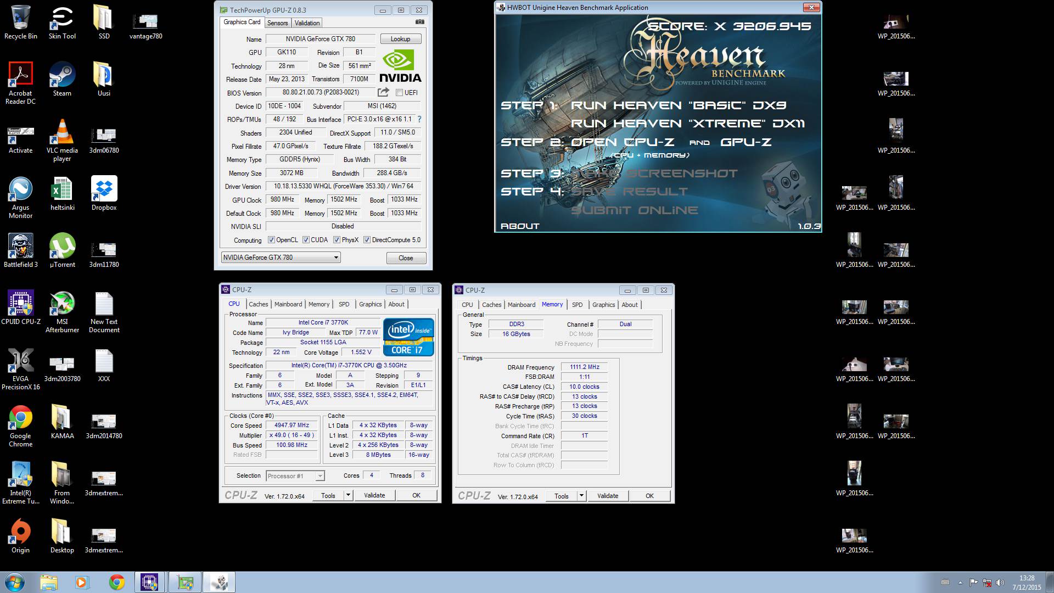Open the Recycle Bin desktop icon
Screen dimensions: 1054x593
(21, 22)
